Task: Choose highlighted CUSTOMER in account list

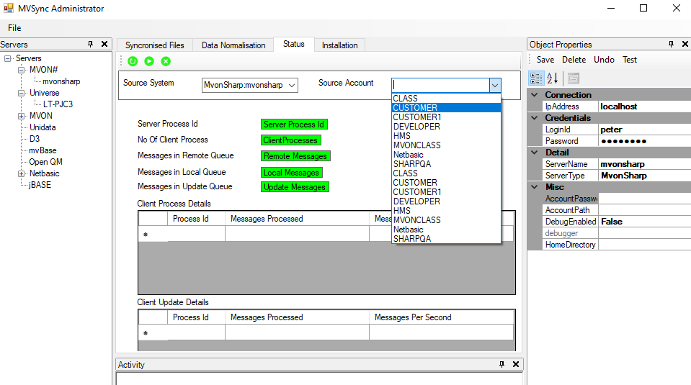Action: coord(447,108)
